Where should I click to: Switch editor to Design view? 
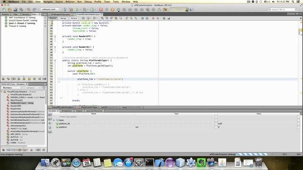(x=63, y=18)
